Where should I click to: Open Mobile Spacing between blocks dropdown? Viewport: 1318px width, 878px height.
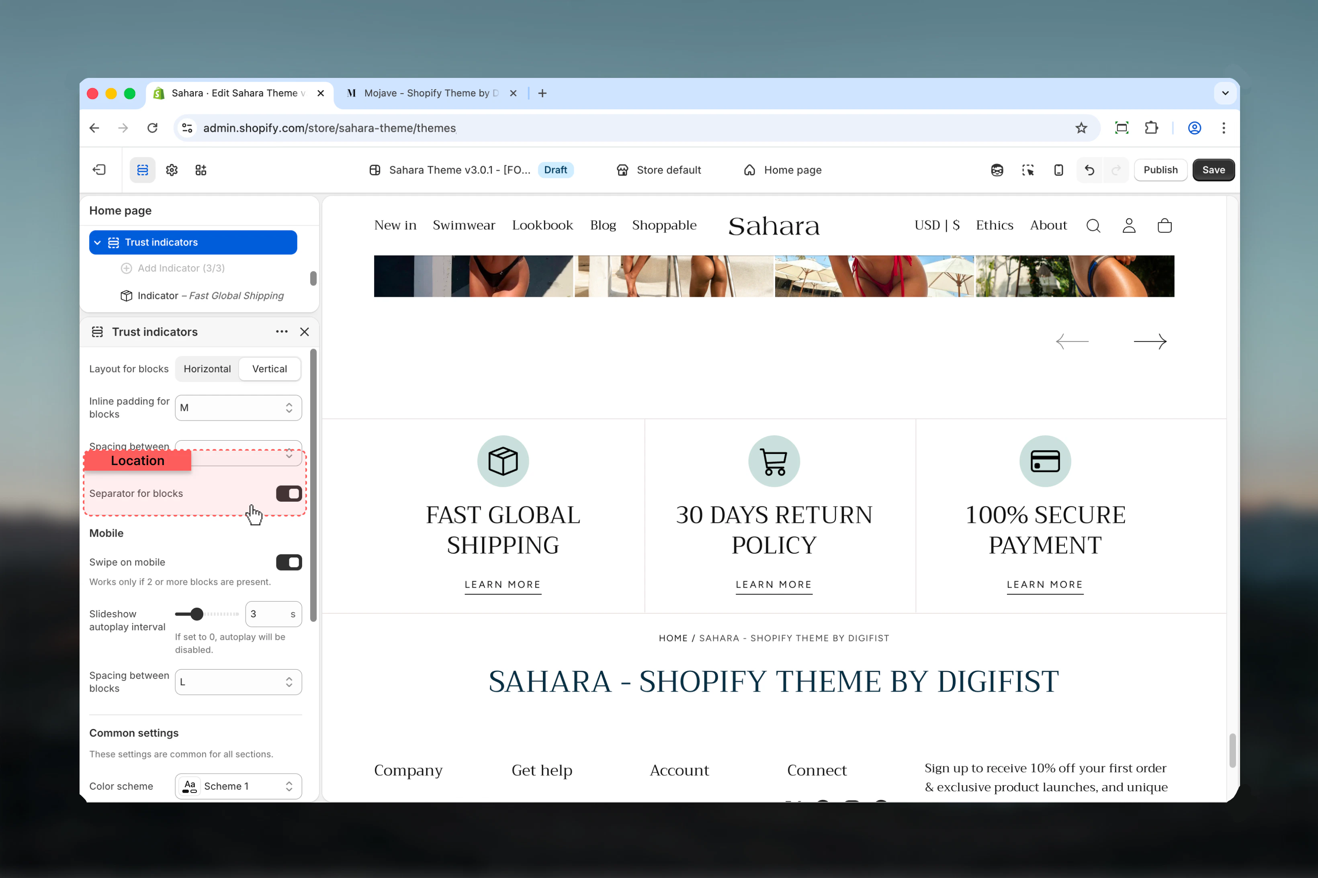238,682
